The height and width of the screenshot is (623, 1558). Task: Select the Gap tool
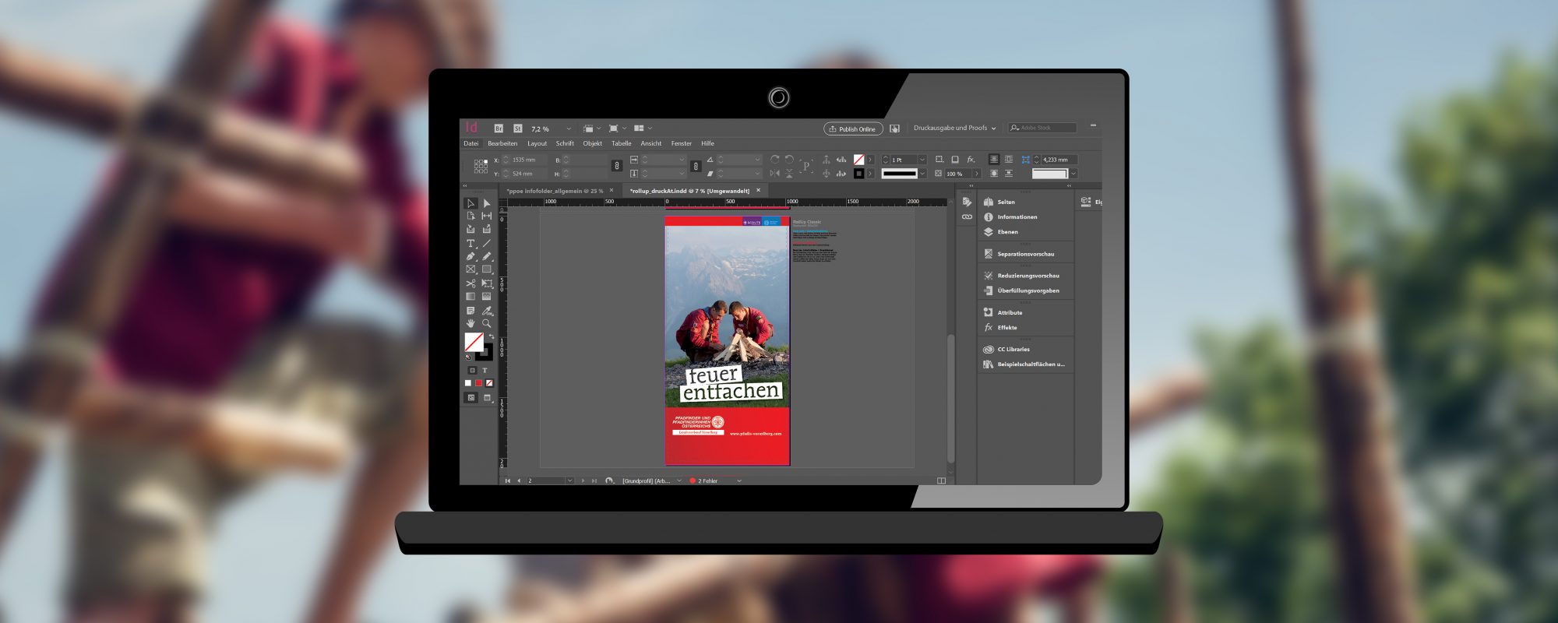tap(487, 216)
